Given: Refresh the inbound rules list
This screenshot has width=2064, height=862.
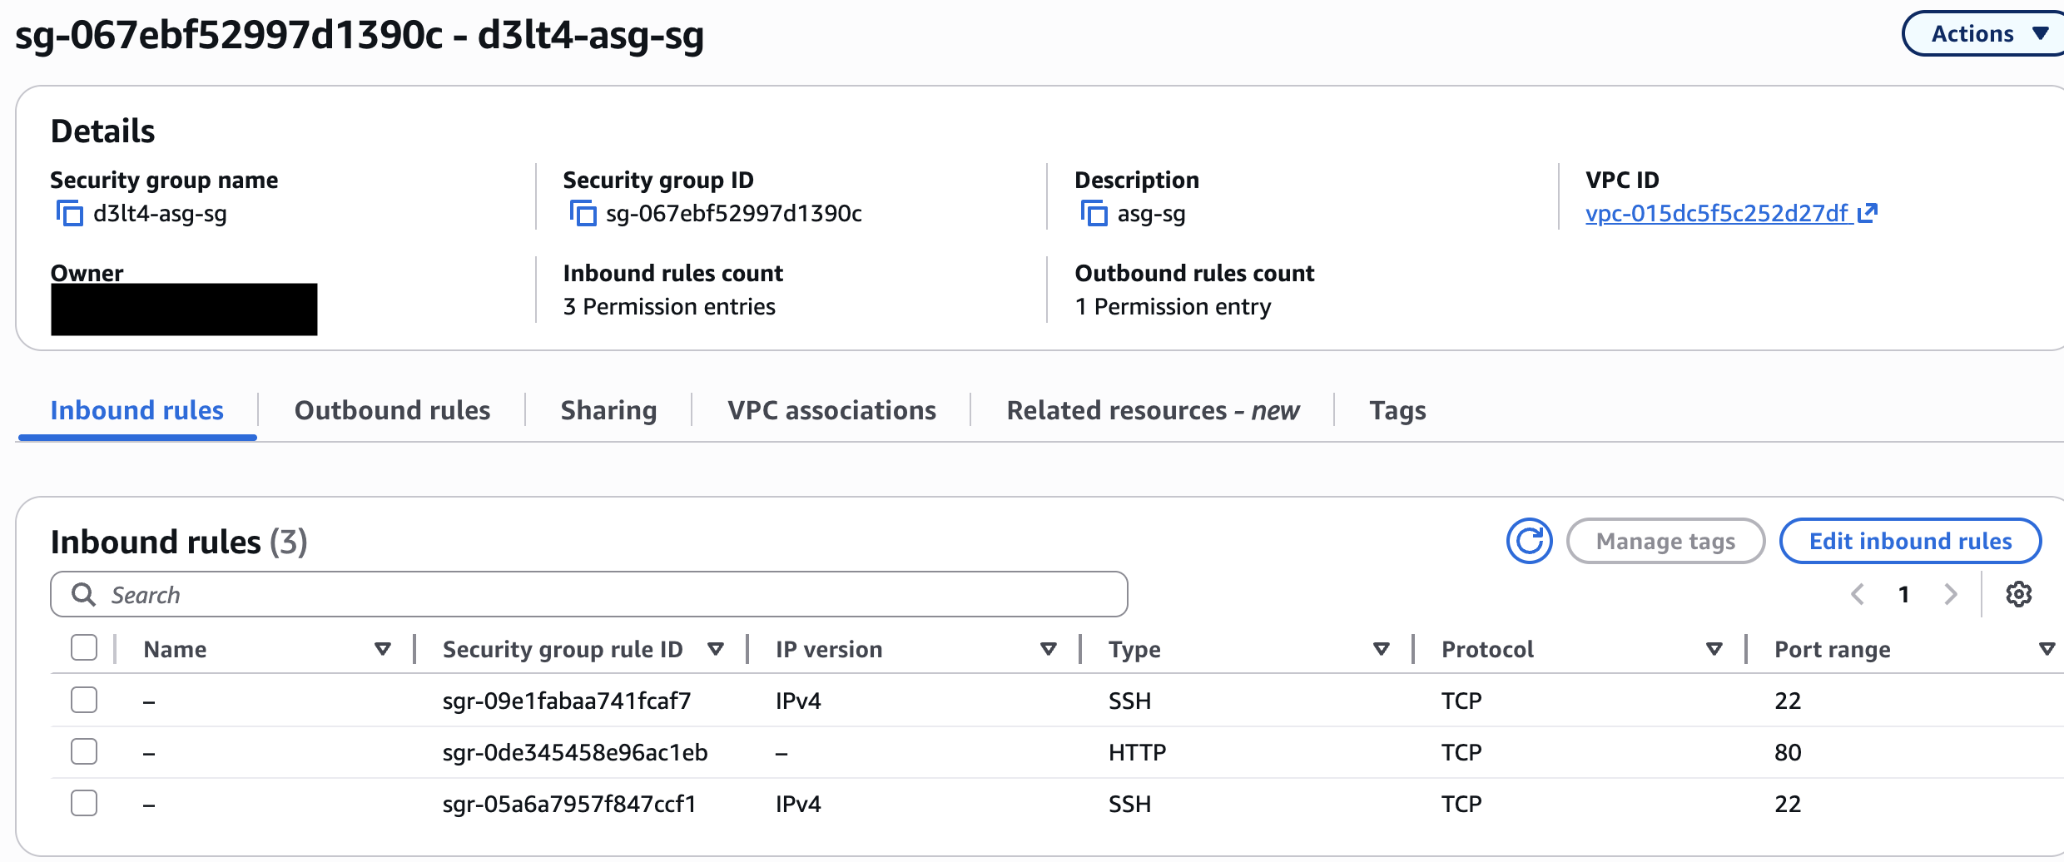Looking at the screenshot, I should (1529, 542).
